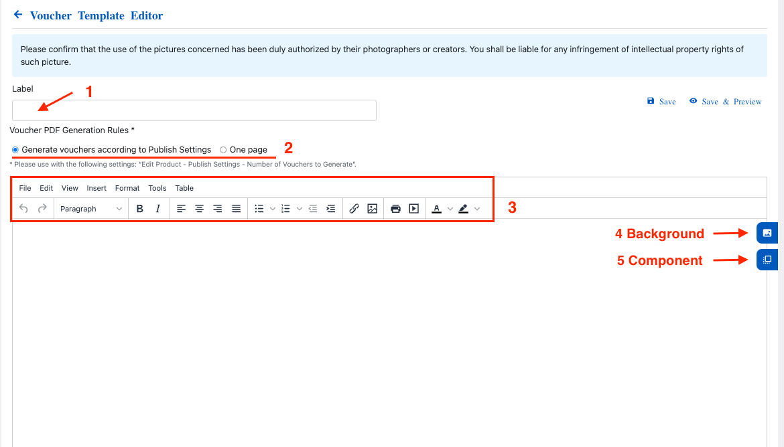The width and height of the screenshot is (784, 447).
Task: Increase the indent
Action: click(331, 208)
